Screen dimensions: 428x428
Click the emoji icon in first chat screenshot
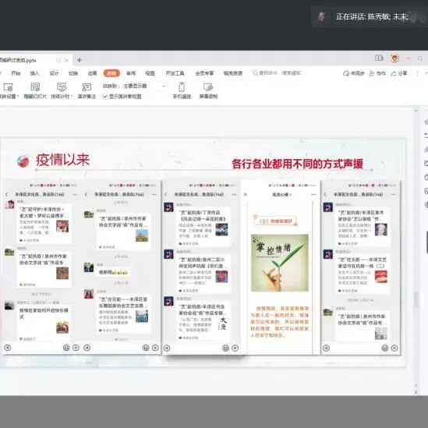(x=66, y=348)
